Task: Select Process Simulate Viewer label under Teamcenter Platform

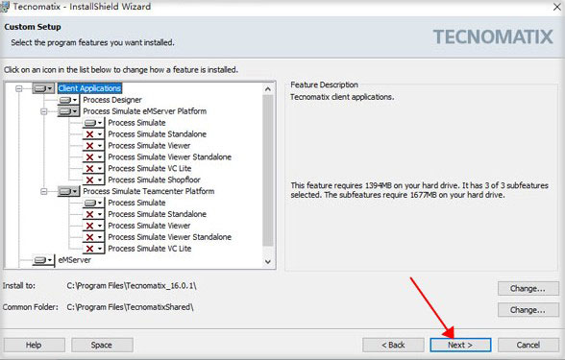Action: 149,226
